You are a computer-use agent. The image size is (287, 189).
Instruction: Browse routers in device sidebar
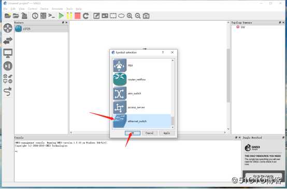pos(8,28)
